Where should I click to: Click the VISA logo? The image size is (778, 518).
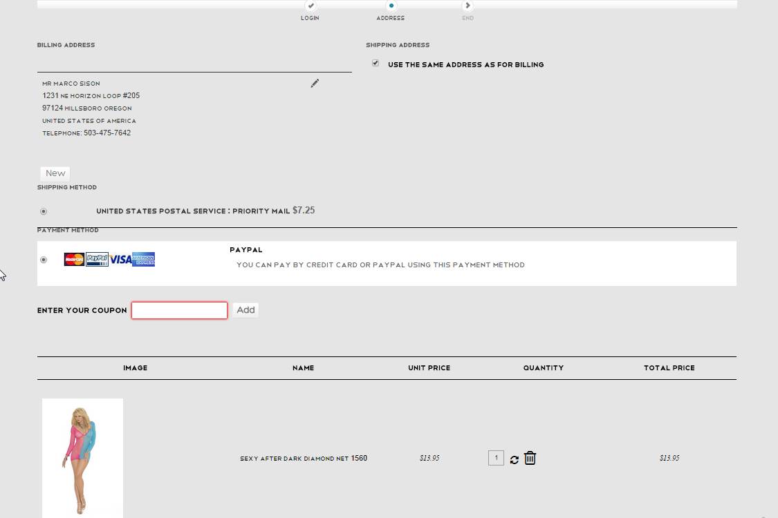pyautogui.click(x=120, y=259)
